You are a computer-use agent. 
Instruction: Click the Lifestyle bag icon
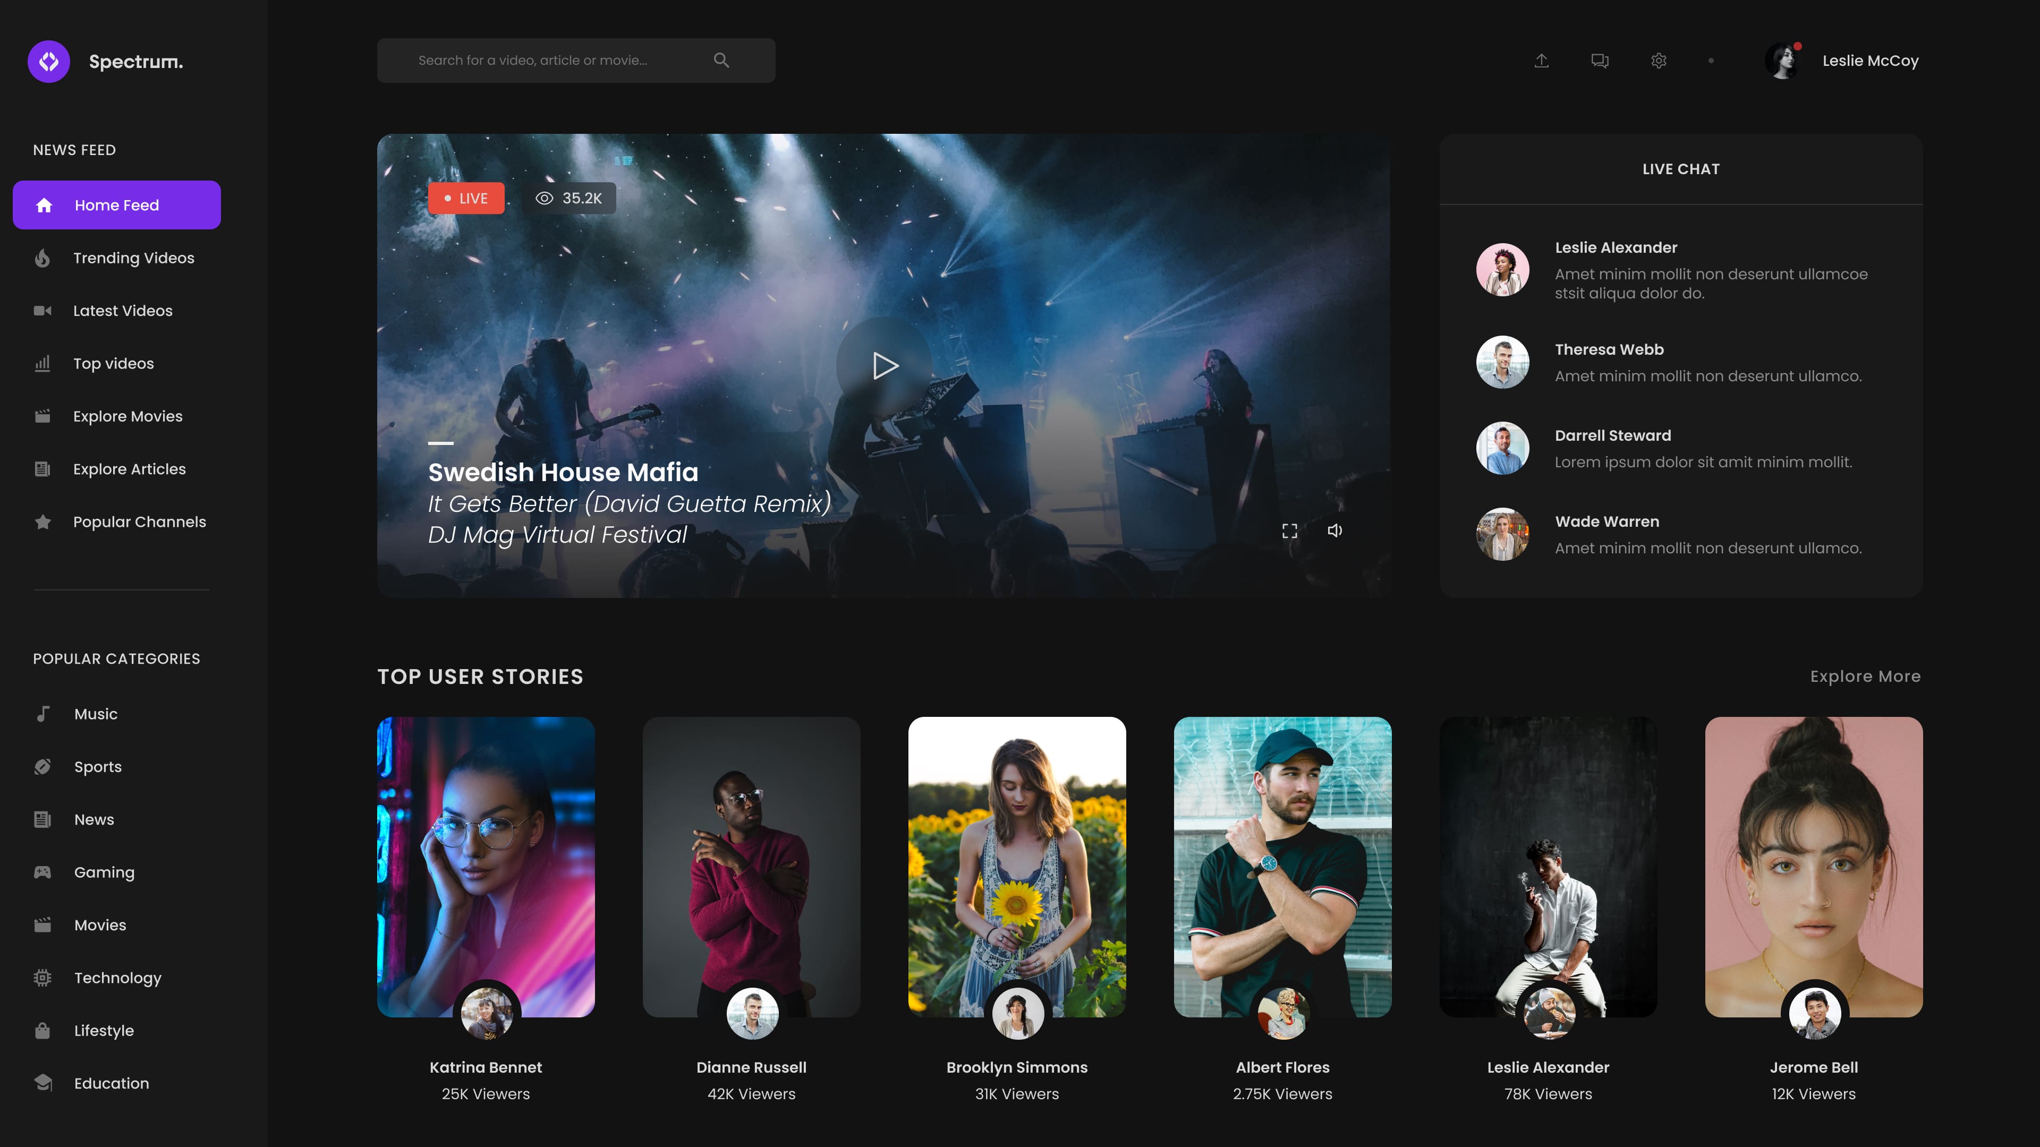click(x=42, y=1030)
